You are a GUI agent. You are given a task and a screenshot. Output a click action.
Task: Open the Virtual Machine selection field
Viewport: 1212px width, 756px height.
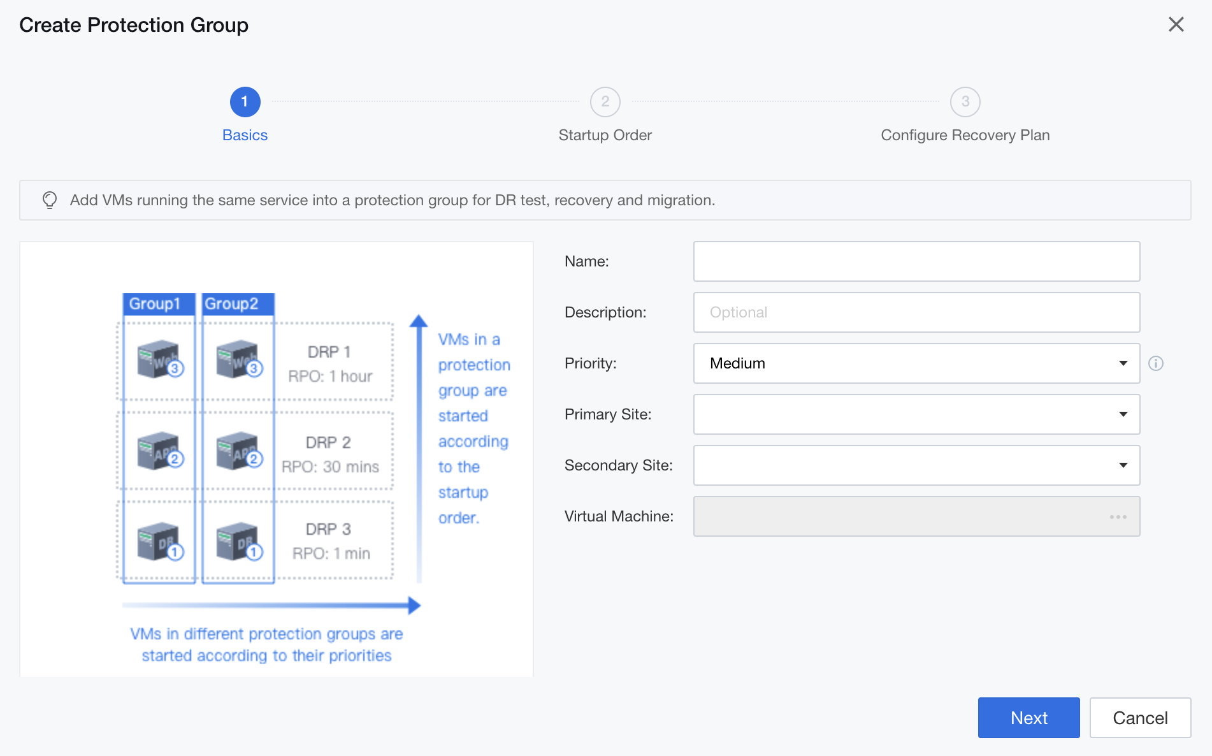(916, 516)
